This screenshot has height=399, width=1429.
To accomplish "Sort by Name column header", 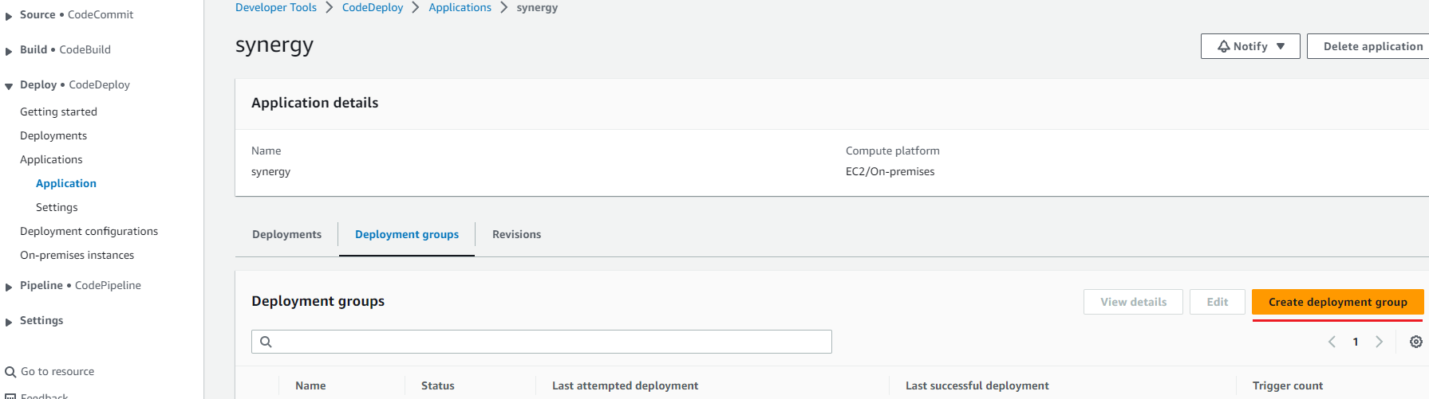I will tap(310, 386).
